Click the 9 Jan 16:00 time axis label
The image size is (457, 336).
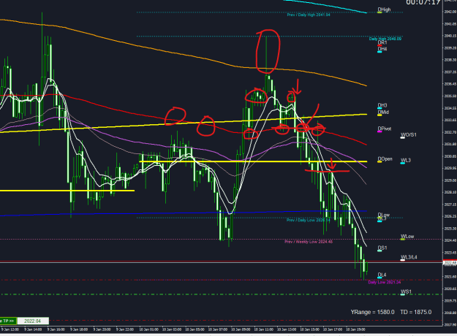[56, 329]
